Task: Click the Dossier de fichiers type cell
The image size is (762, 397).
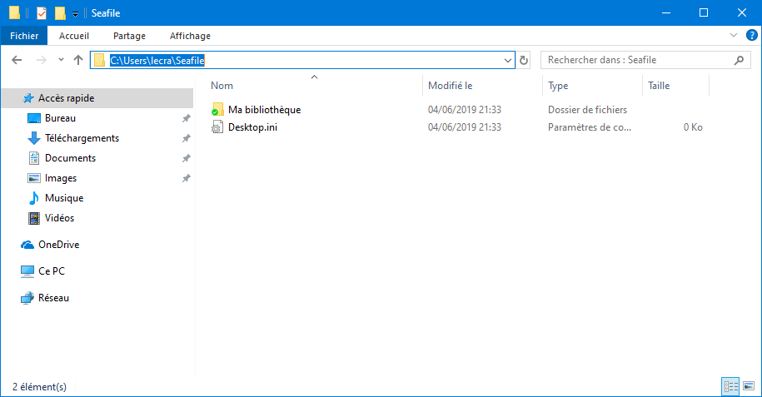Action: coord(588,110)
